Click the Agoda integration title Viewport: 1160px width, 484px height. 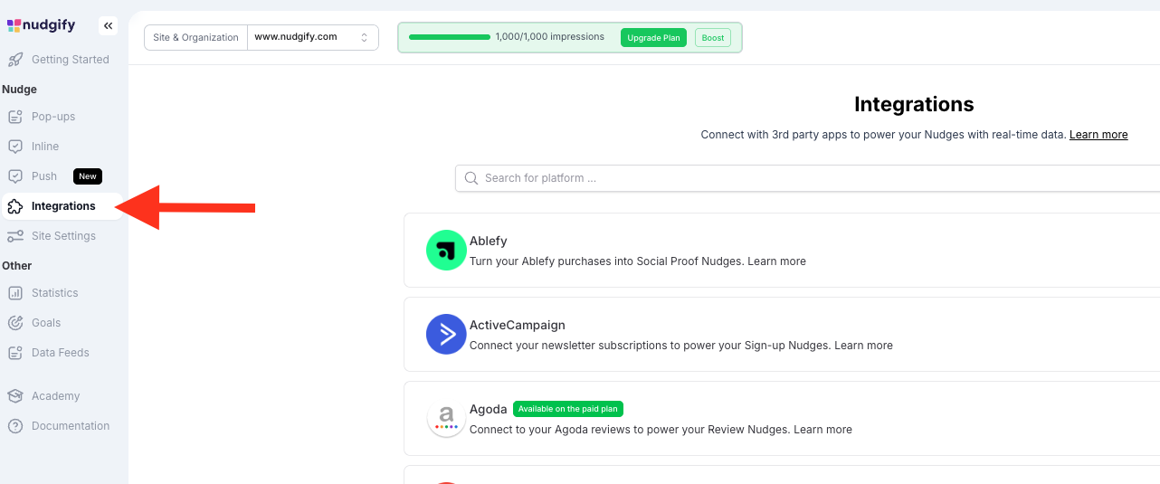coord(489,409)
